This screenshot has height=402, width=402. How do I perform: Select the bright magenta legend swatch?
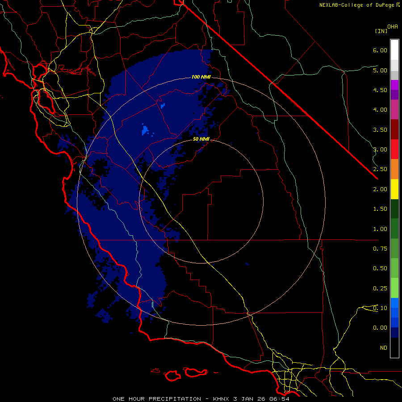[394, 85]
